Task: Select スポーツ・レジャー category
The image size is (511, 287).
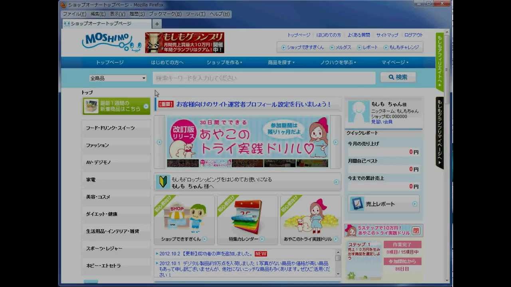Action: (116, 248)
